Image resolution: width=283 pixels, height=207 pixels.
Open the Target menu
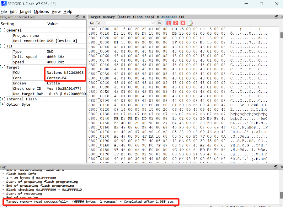[x=25, y=12]
